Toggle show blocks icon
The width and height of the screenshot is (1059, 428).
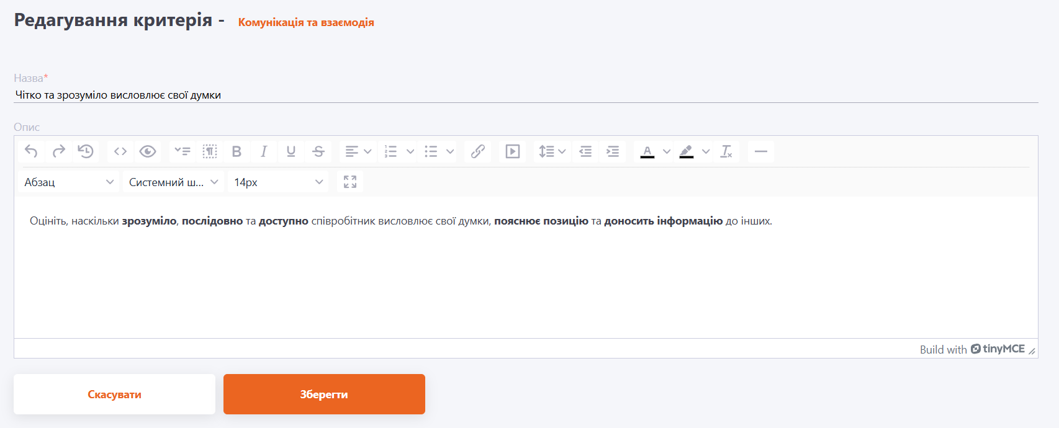210,151
